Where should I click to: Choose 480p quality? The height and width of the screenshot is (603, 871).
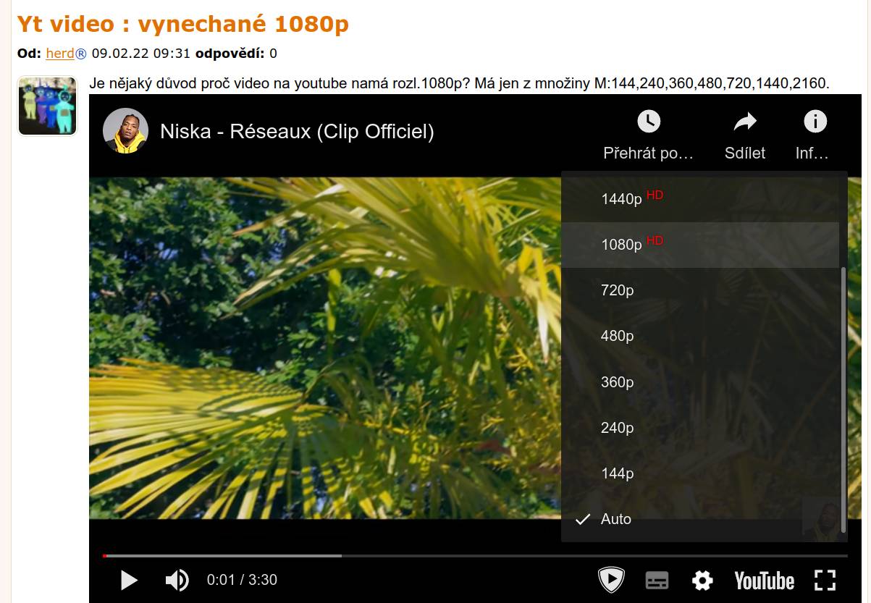[x=700, y=336]
